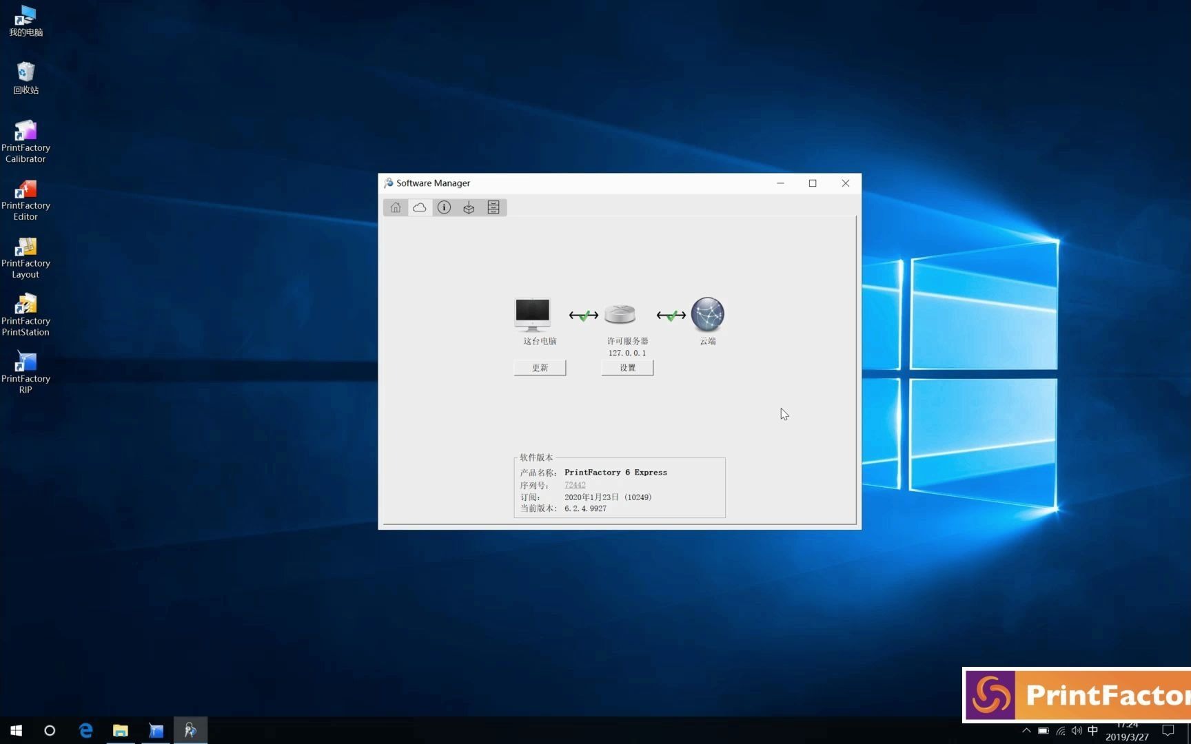This screenshot has height=744, width=1191.
Task: Maximize the Software Manager window
Action: (813, 183)
